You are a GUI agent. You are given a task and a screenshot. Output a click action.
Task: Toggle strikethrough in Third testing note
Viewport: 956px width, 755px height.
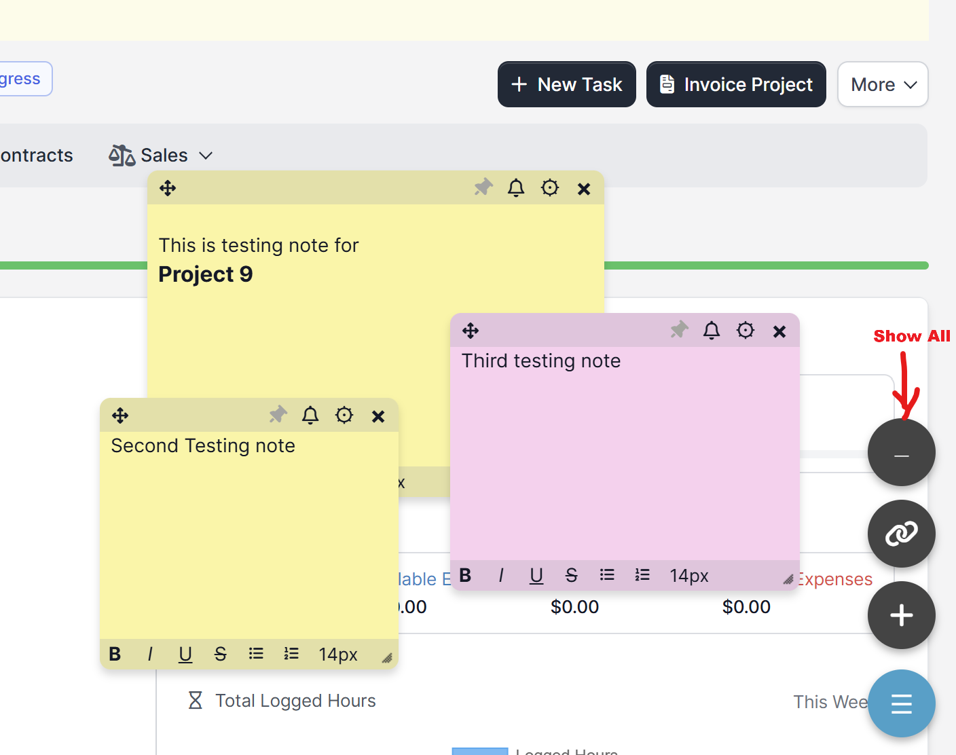572,576
